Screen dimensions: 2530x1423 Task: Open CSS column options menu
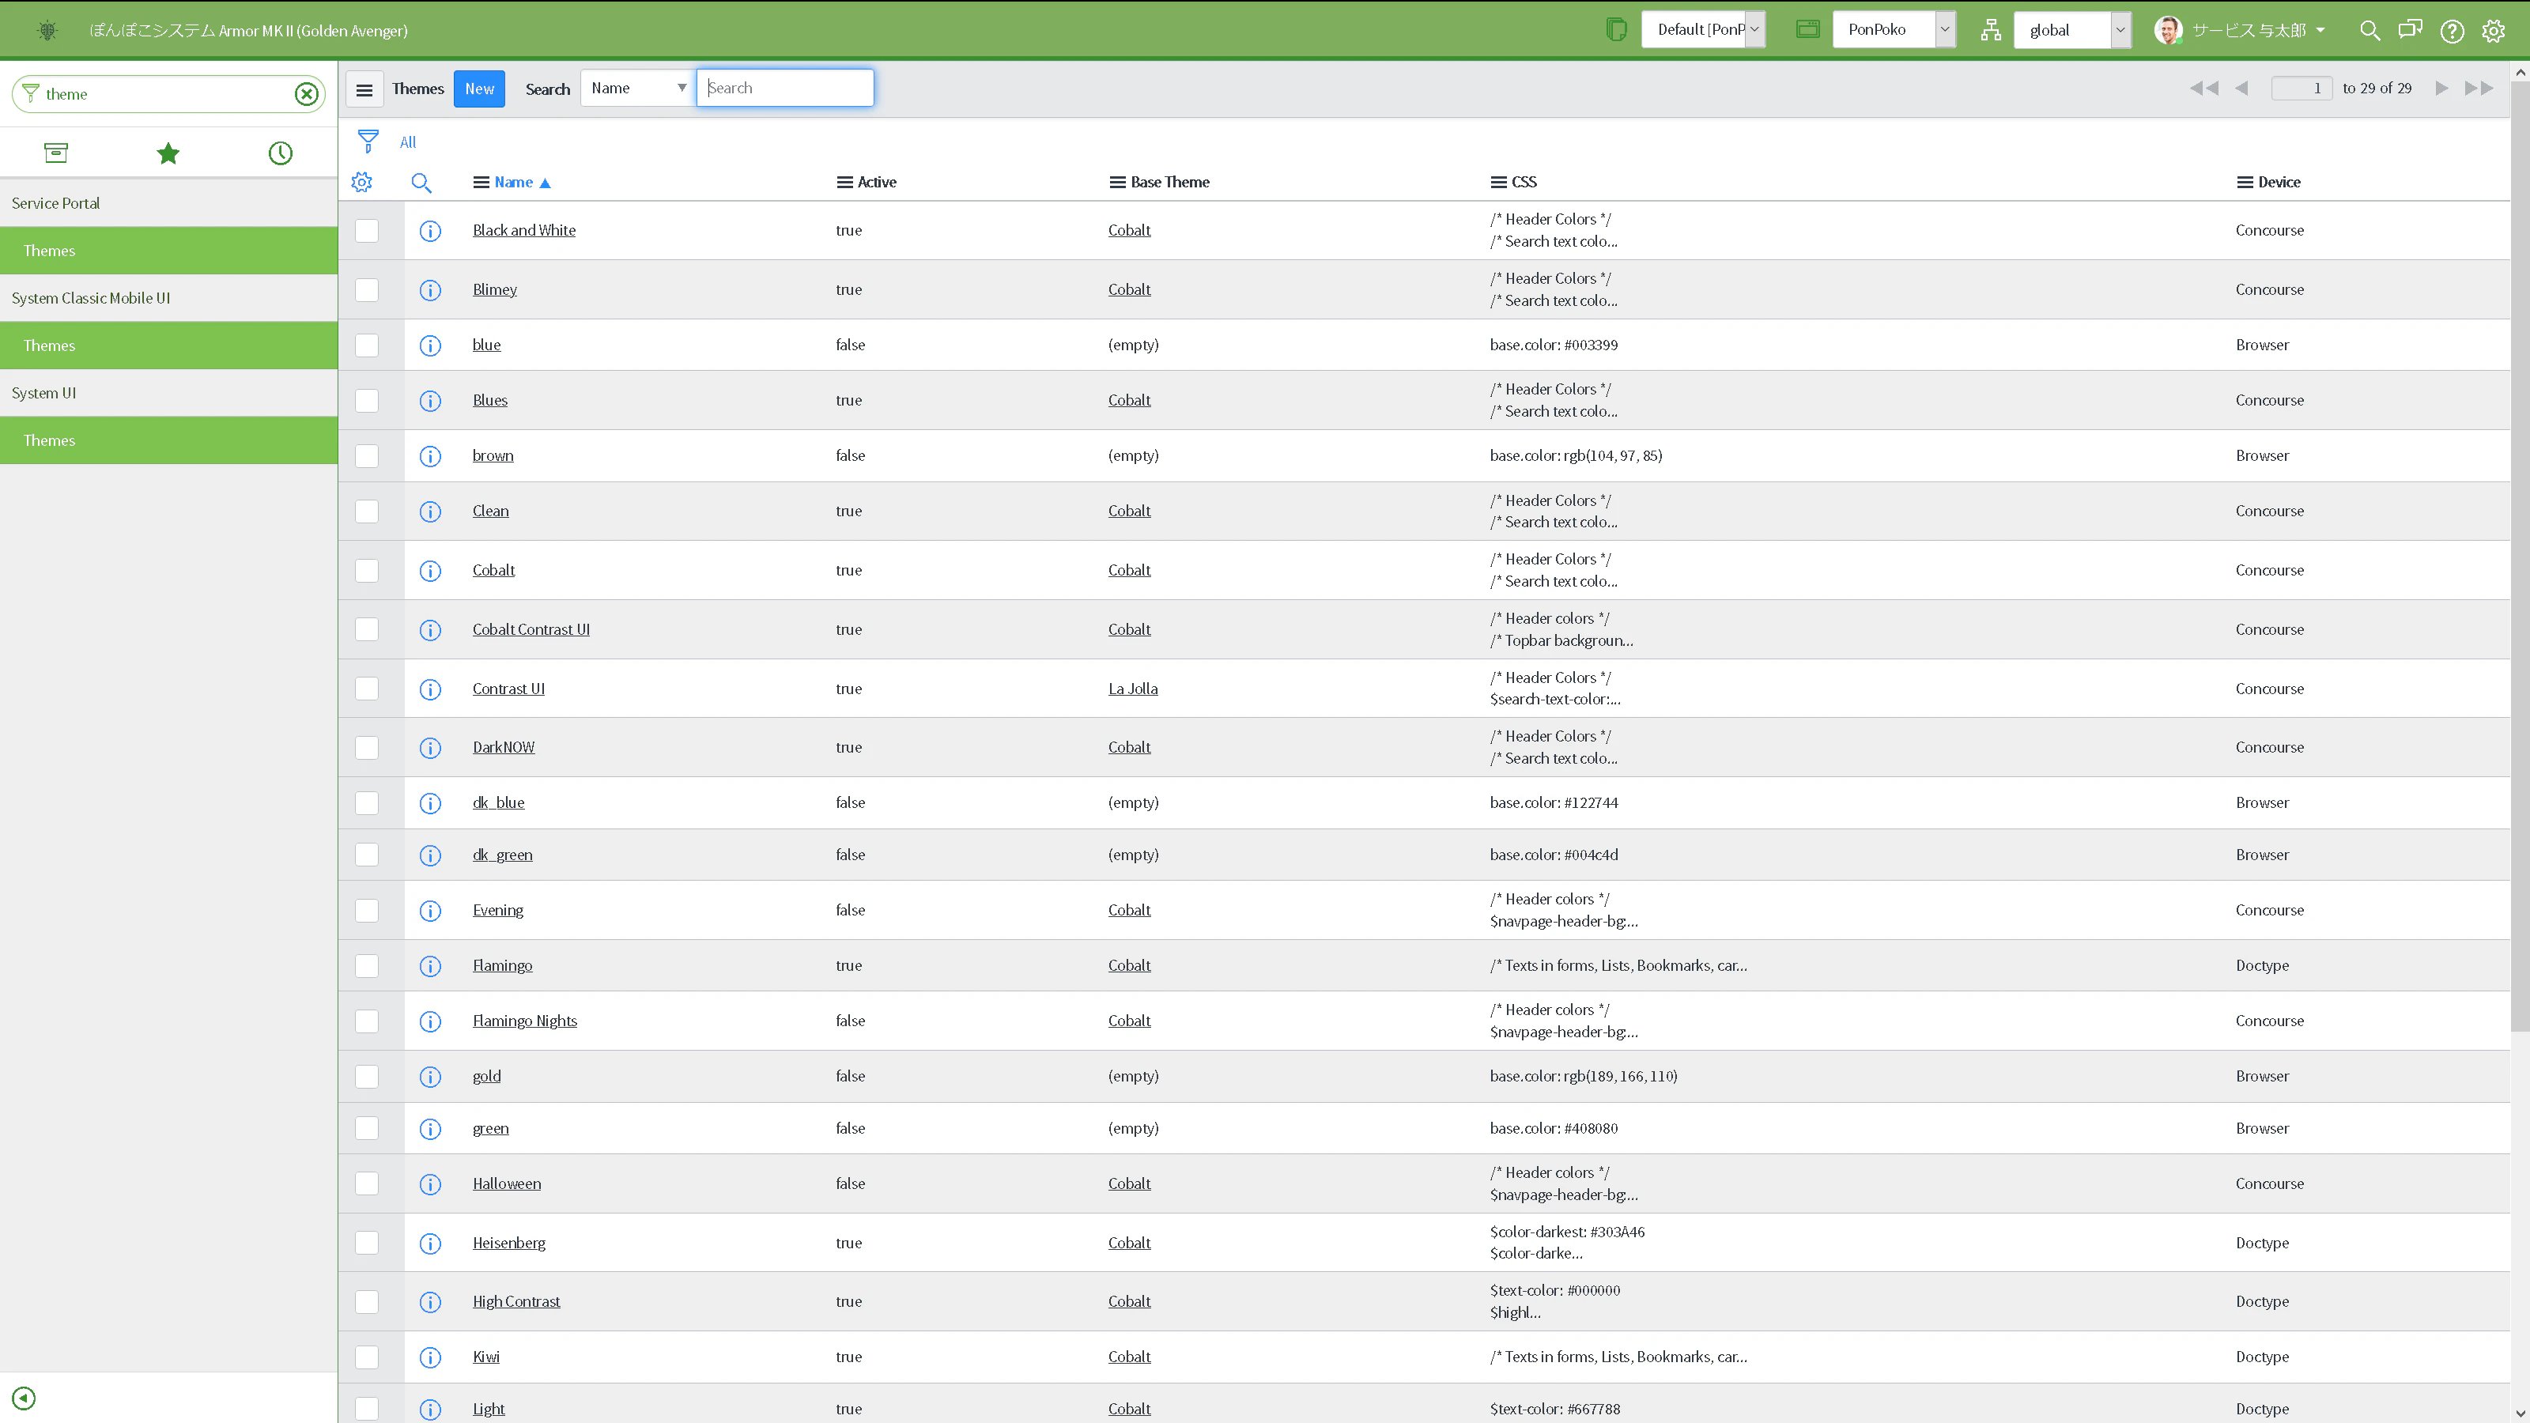tap(1497, 182)
